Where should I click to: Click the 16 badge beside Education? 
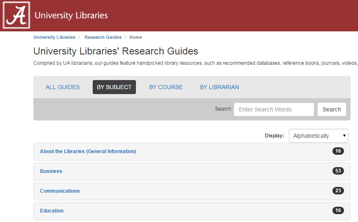tap(338, 210)
